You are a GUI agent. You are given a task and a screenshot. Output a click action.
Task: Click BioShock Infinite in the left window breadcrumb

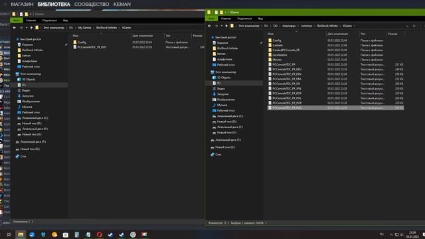pyautogui.click(x=106, y=28)
